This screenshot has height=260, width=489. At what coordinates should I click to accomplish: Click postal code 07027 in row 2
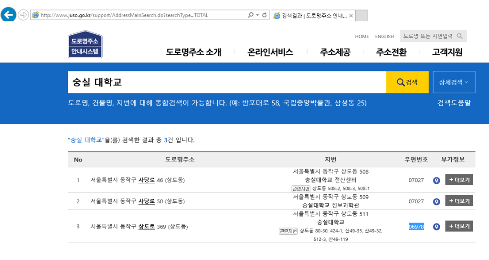pyautogui.click(x=416, y=201)
